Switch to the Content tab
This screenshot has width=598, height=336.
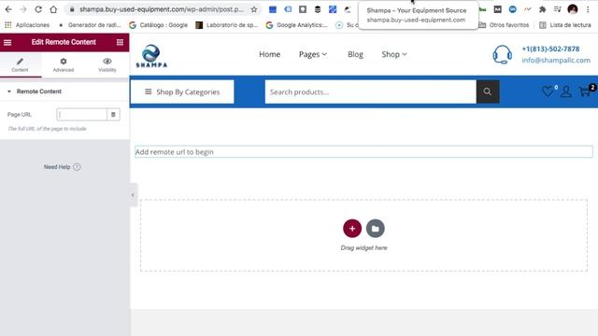pos(20,64)
